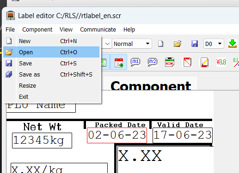This screenshot has width=239, height=173.
Task: Select the m2 message bubble icon
Action: point(153,62)
